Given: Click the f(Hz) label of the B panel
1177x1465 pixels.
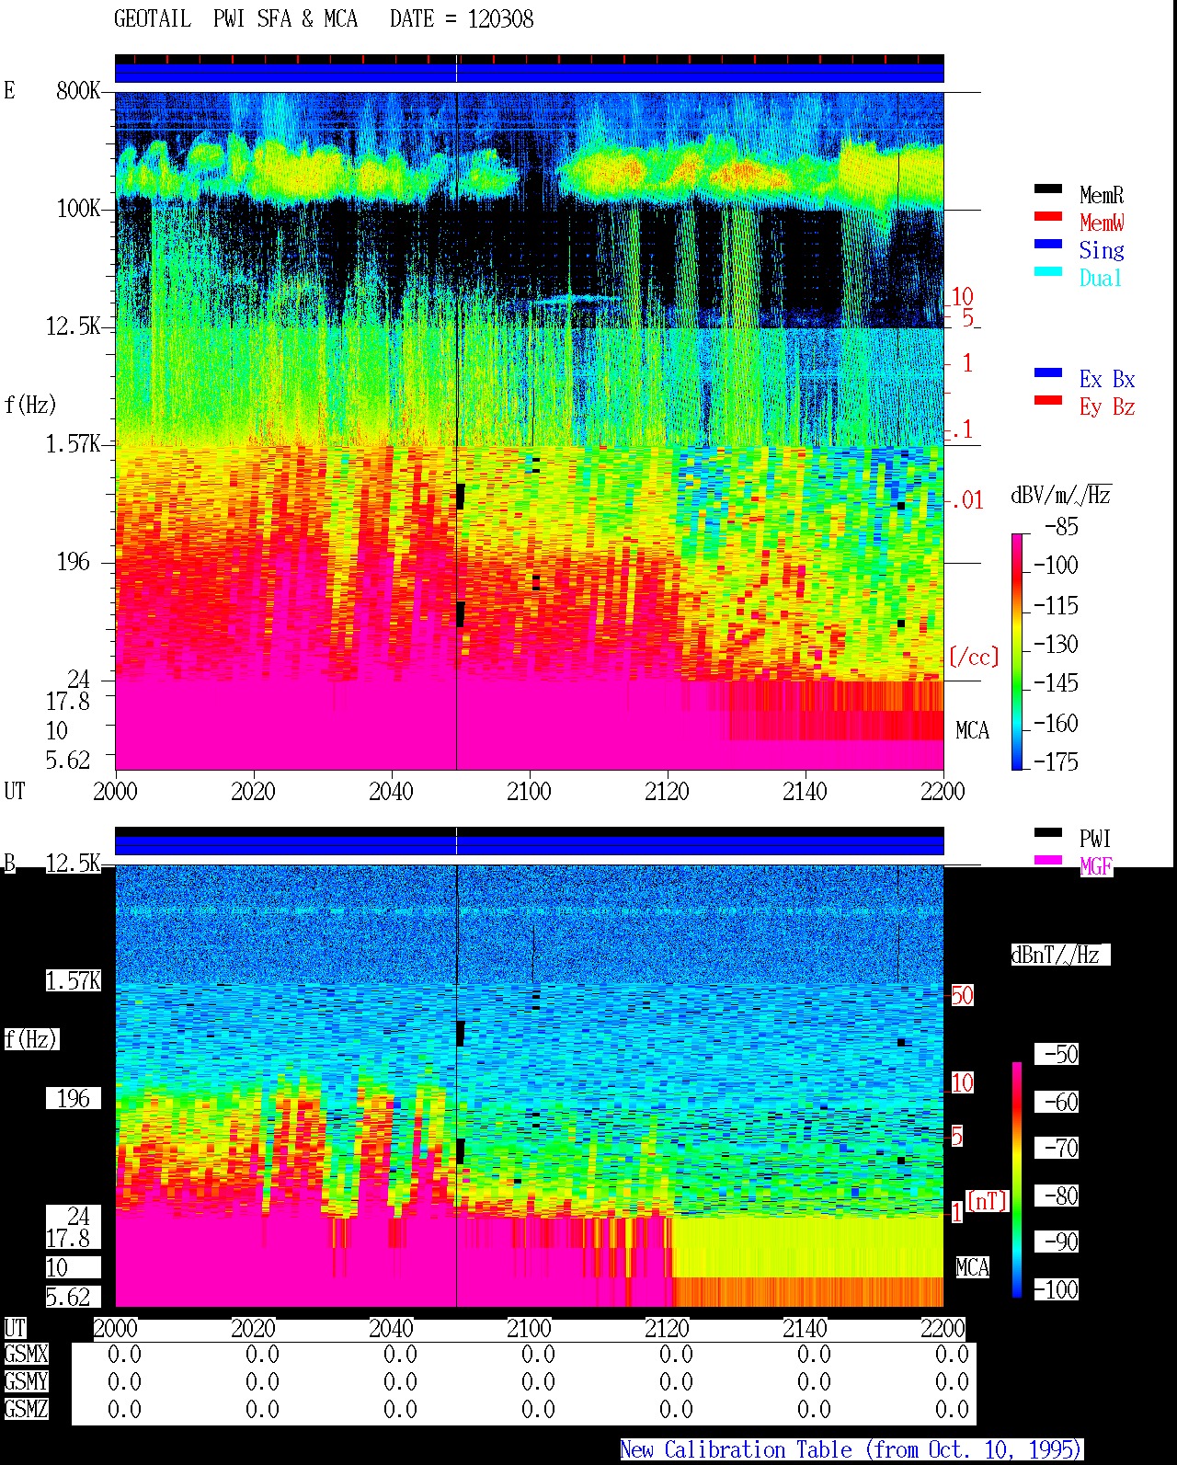Looking at the screenshot, I should (x=30, y=1039).
